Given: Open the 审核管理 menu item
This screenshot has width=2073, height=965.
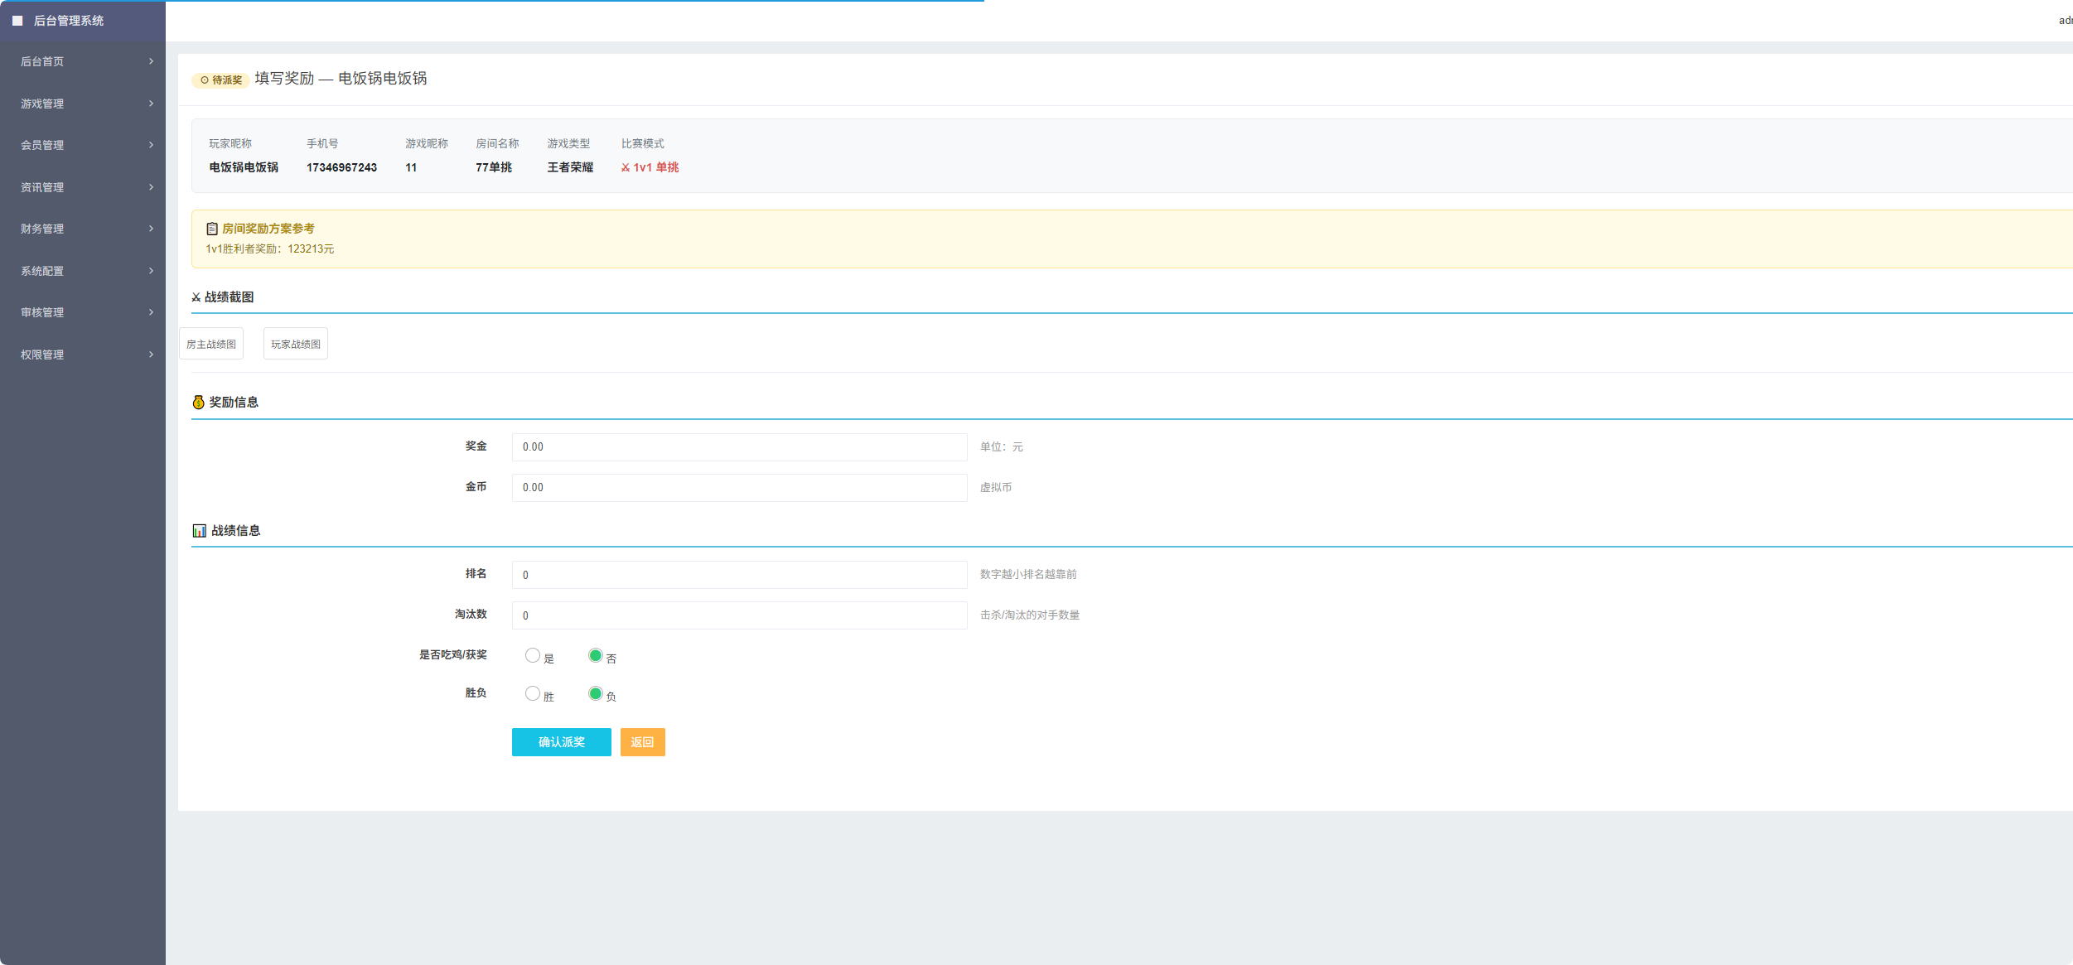Looking at the screenshot, I should tap(83, 312).
